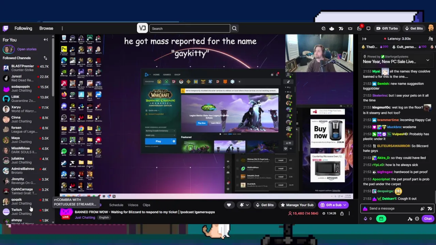Click the stream title BANNED FROM WOW
Image resolution: width=436 pixels, height=245 pixels.
click(x=145, y=212)
